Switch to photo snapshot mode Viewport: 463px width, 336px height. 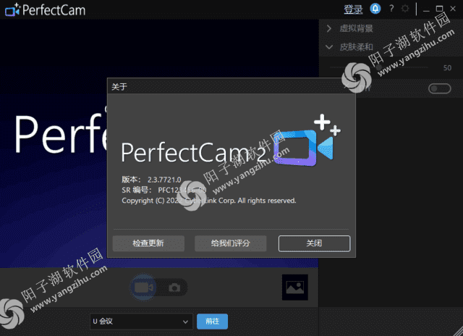[174, 287]
